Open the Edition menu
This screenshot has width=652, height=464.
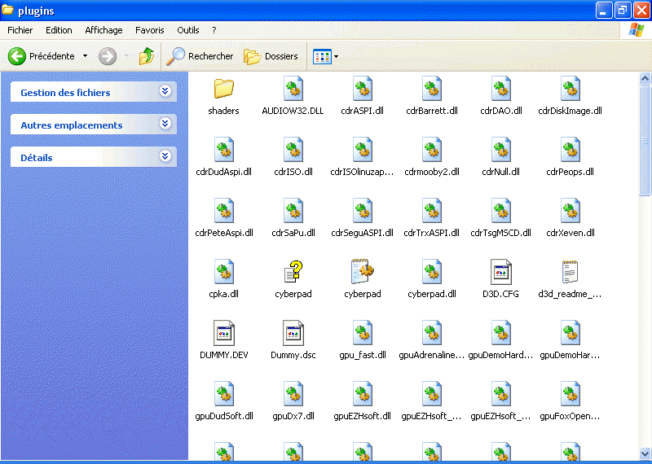(x=59, y=30)
